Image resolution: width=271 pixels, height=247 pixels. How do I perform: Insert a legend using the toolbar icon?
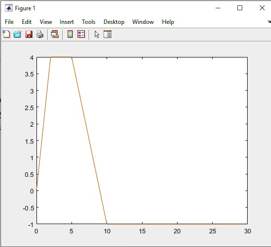click(81, 34)
